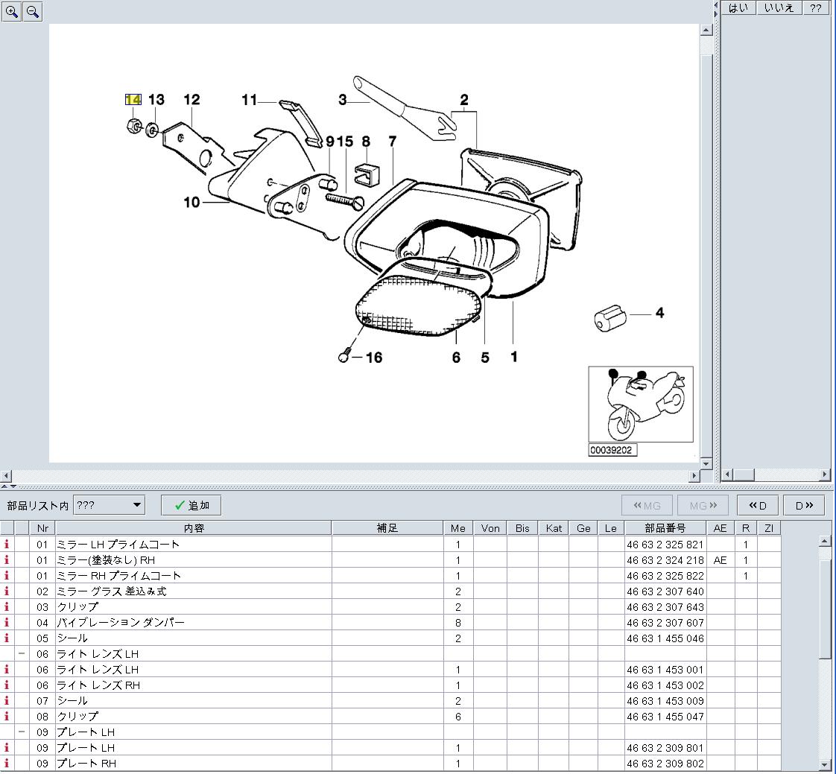Viewport: 836px width, 774px height.
Task: Click the 部品番号 column header
Action: coord(665,528)
